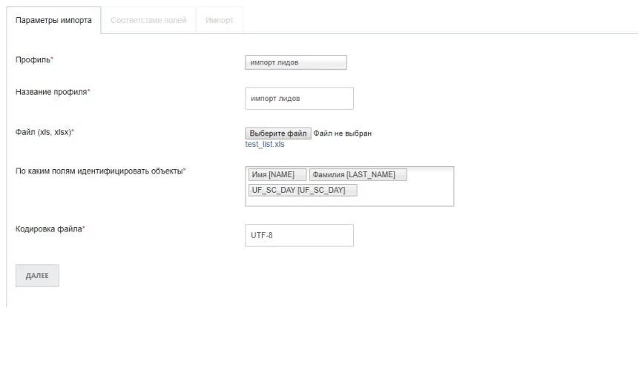Click the ДАЛЕЕ button
Screen dimensions: 638x382
37,275
